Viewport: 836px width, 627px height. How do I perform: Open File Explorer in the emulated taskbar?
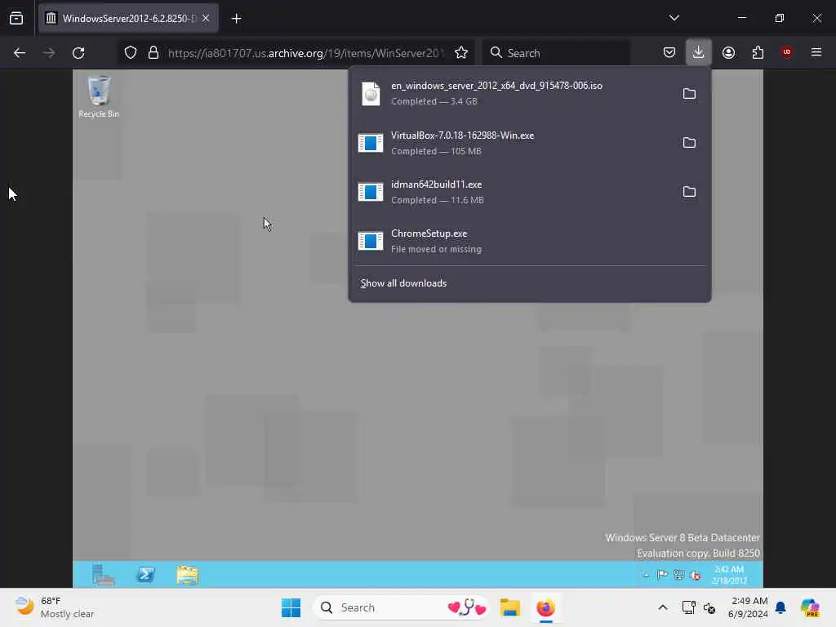click(x=187, y=575)
